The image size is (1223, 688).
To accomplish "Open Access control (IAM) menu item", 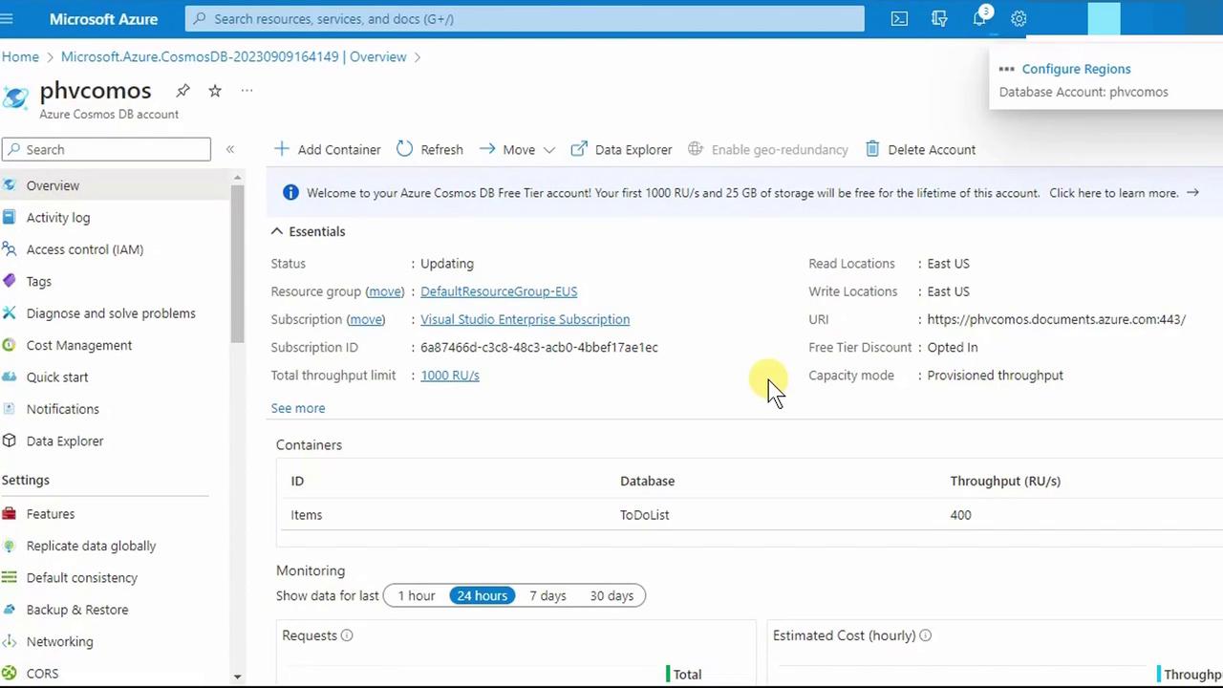I will 85,249.
